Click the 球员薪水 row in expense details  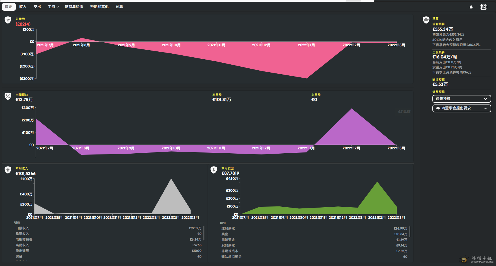point(314,228)
